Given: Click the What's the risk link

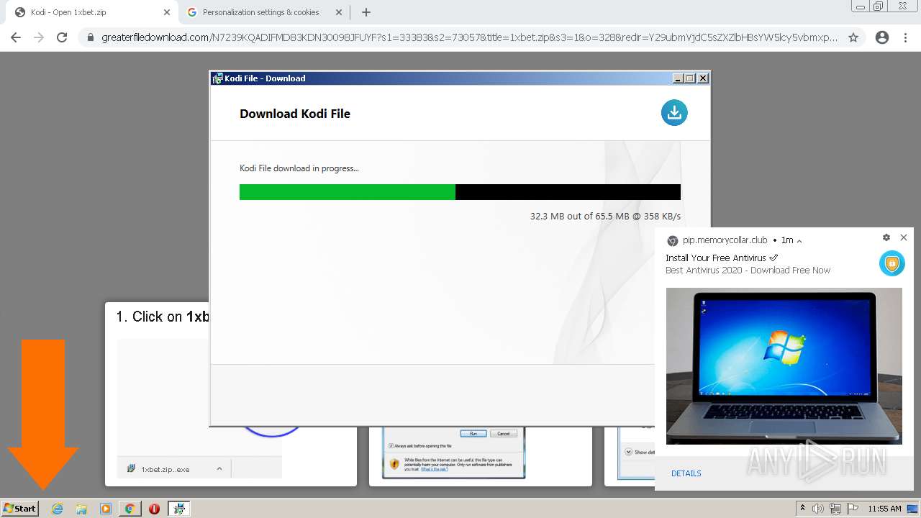Looking at the screenshot, I should (433, 469).
